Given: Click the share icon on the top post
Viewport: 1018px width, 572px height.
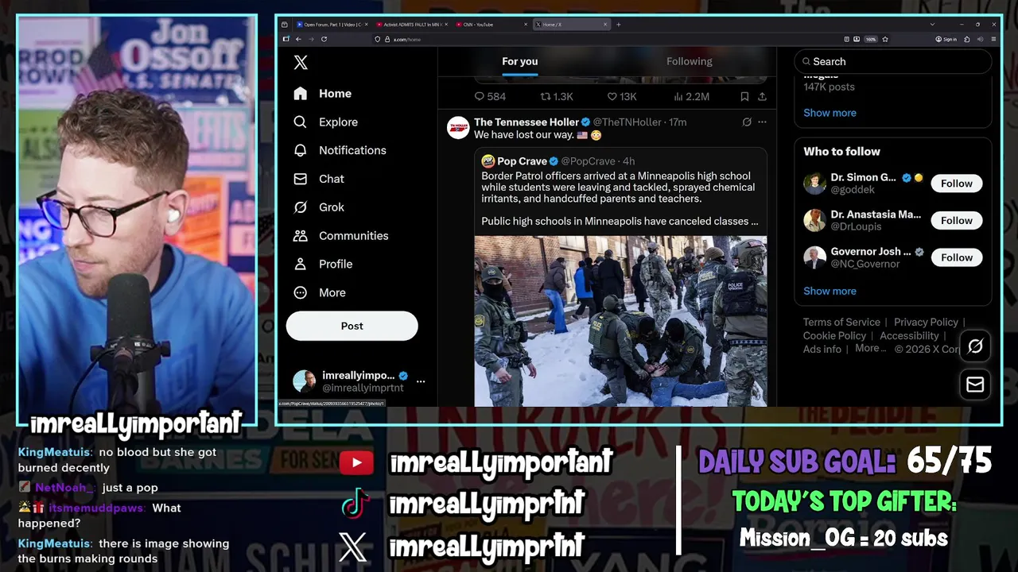Looking at the screenshot, I should click(762, 96).
